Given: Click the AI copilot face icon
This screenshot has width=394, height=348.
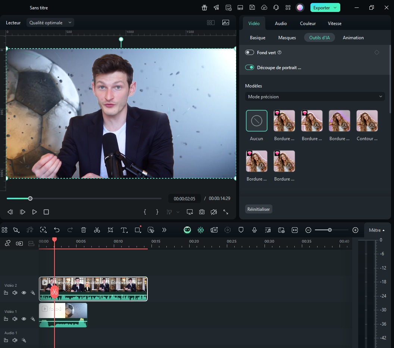Looking at the screenshot, I should 187,230.
